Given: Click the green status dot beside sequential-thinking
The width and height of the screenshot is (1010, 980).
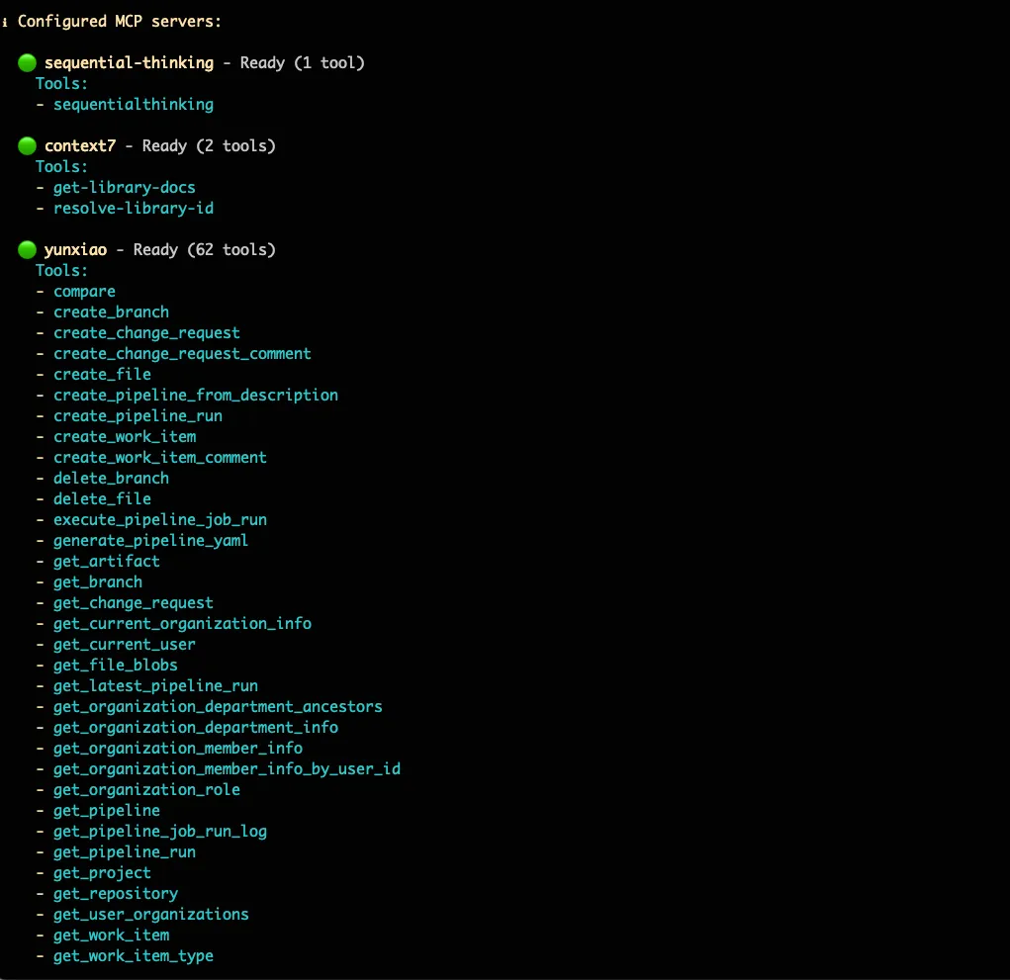Looking at the screenshot, I should pos(27,62).
